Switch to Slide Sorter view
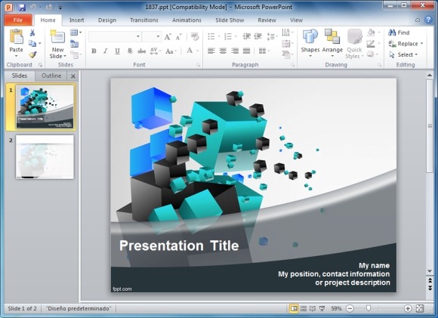 click(304, 308)
